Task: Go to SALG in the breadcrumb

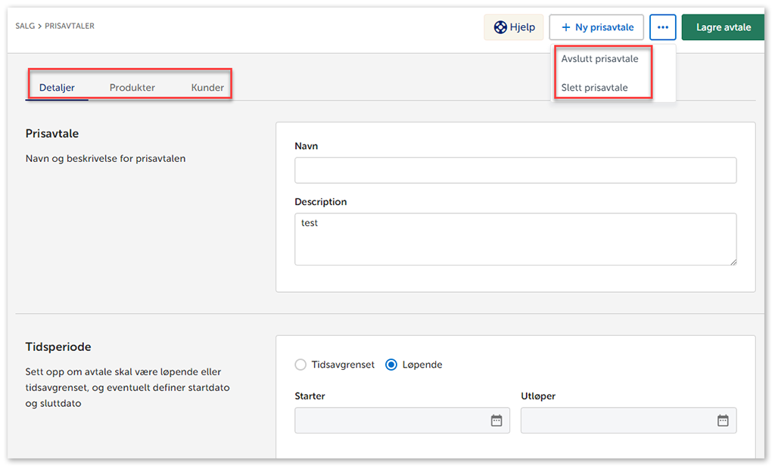Action: (25, 26)
